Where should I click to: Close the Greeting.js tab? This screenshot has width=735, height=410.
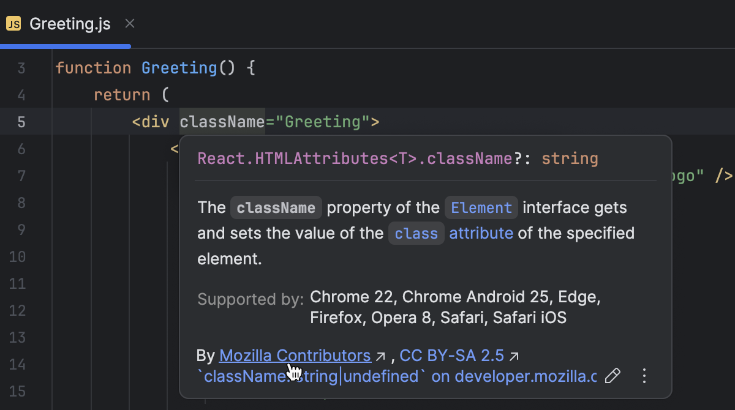point(129,24)
